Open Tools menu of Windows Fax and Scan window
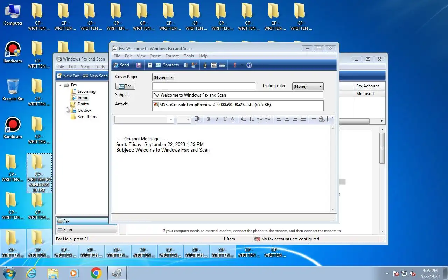 coord(100,66)
